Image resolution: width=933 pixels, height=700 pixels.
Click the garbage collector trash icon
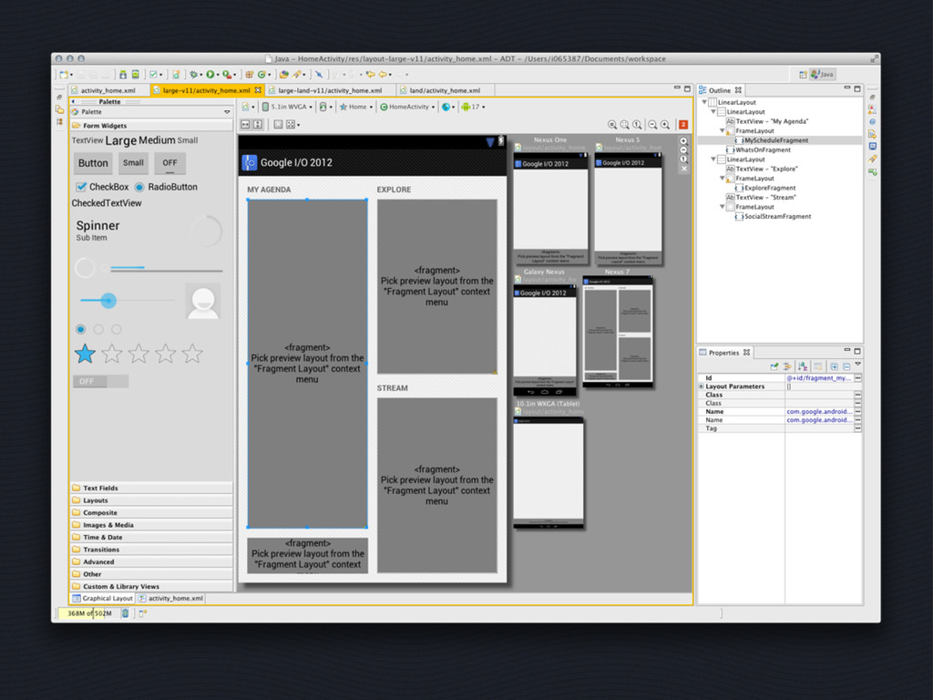(x=125, y=613)
